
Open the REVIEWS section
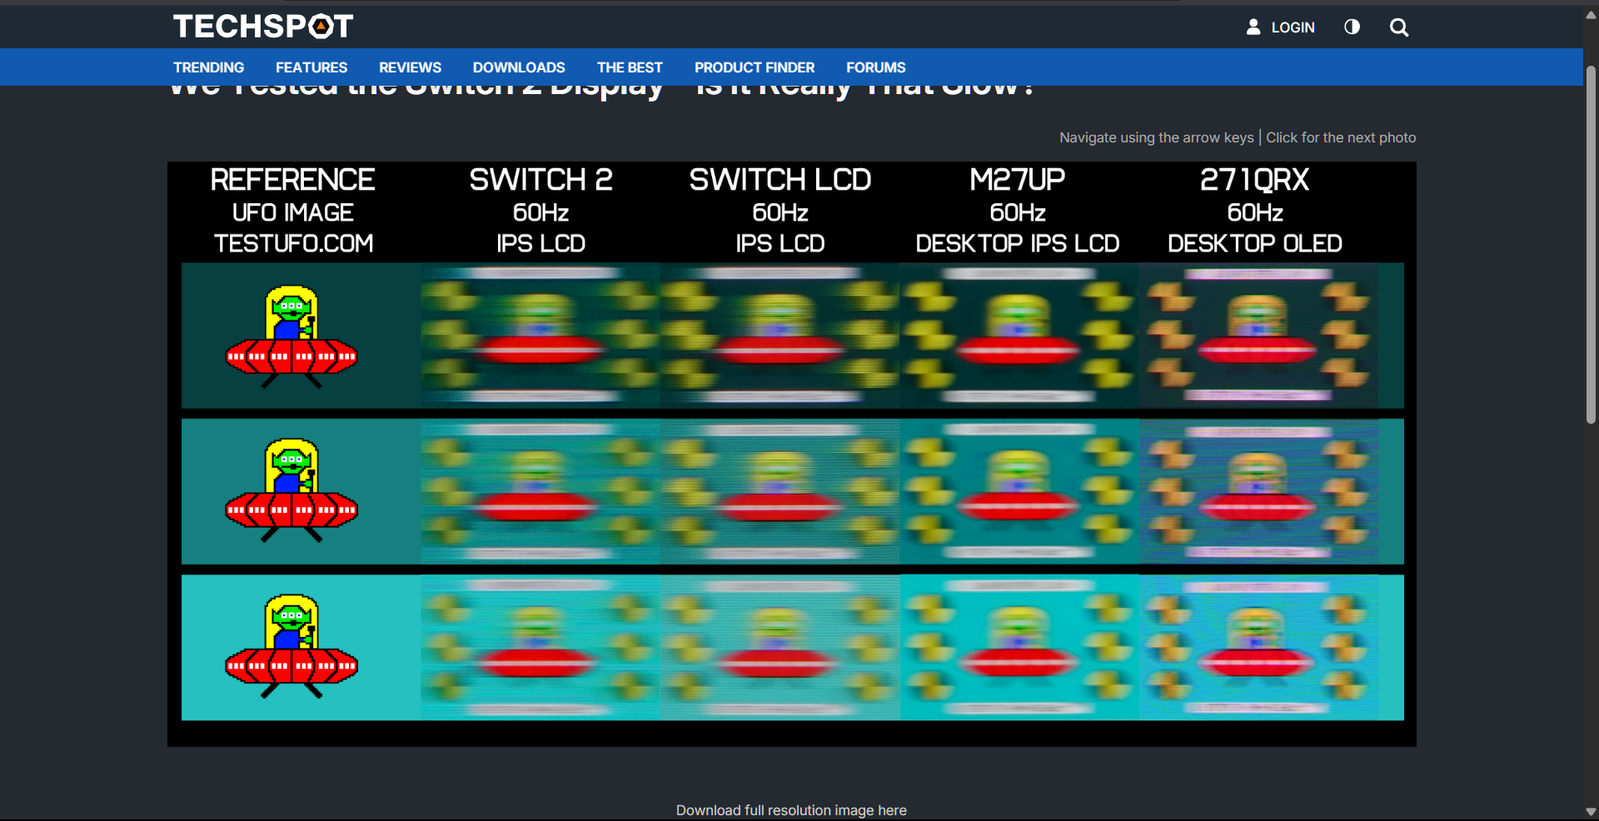coord(410,67)
